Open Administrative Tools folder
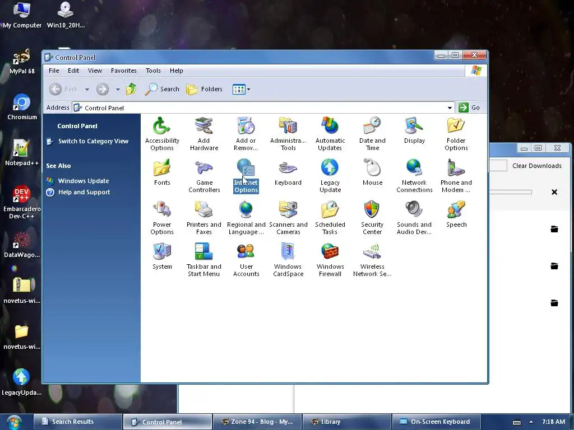574x430 pixels. point(288,134)
